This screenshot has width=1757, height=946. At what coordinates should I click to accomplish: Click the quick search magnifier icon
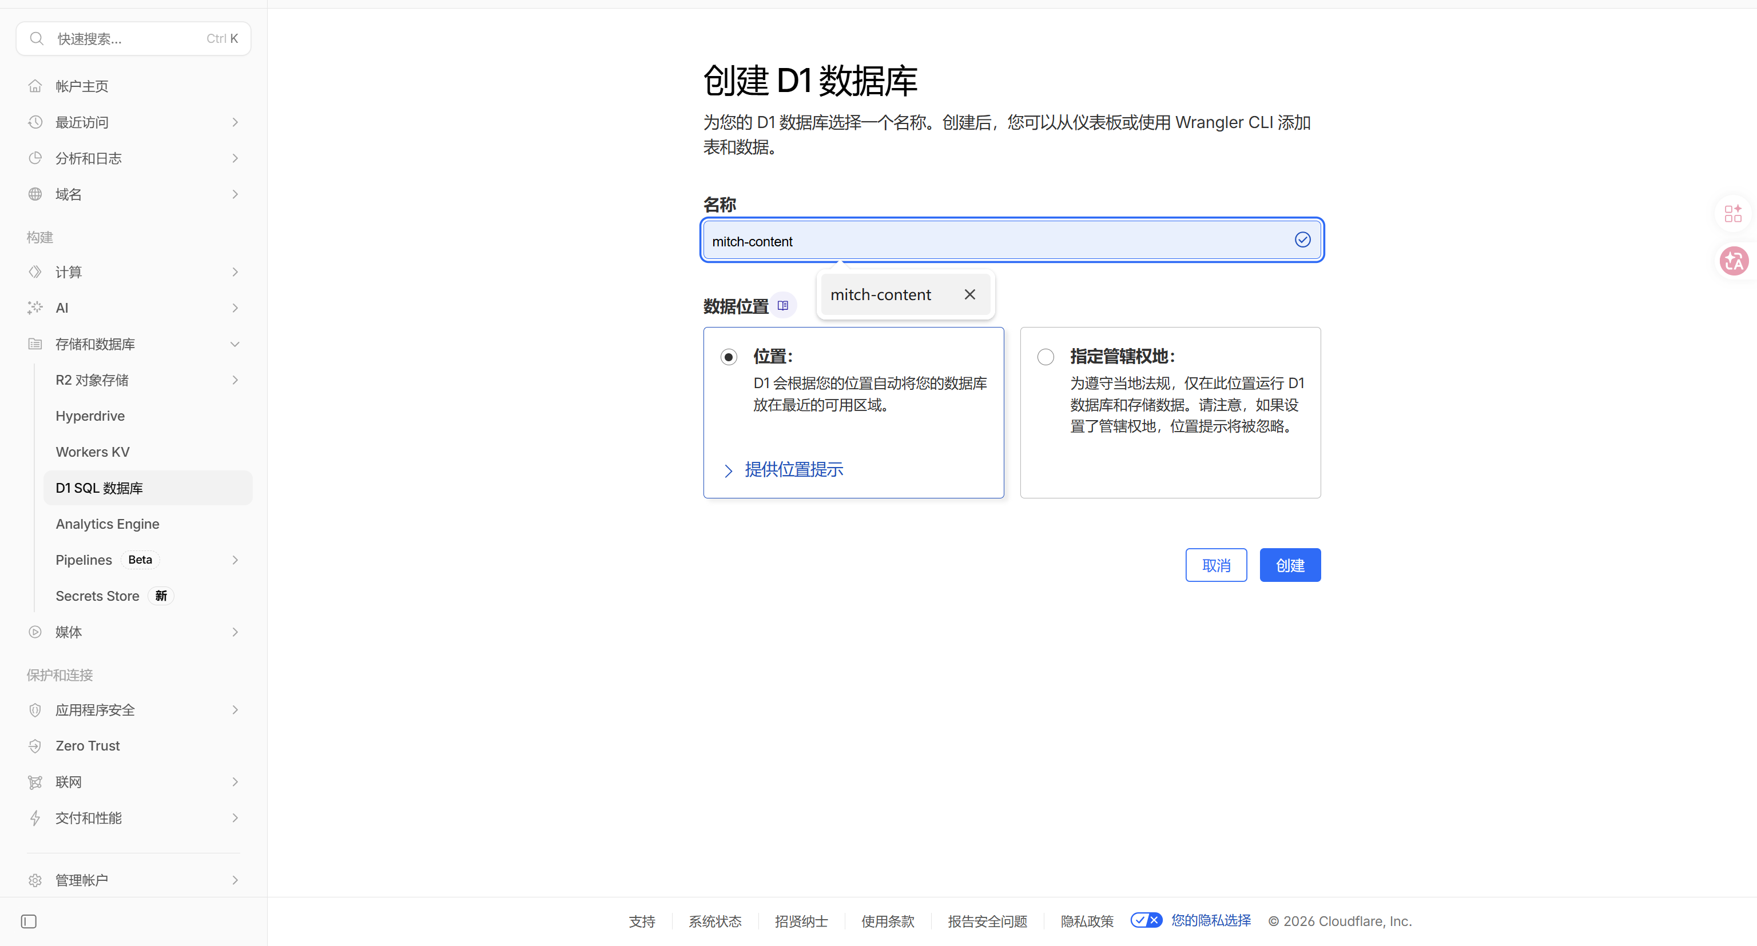pyautogui.click(x=37, y=39)
